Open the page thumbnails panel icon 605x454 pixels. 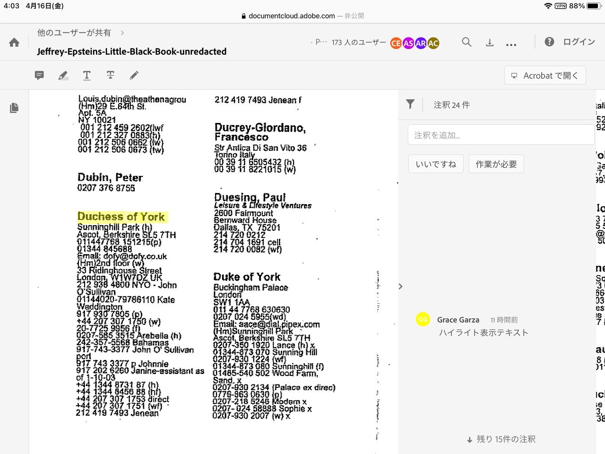[14, 108]
